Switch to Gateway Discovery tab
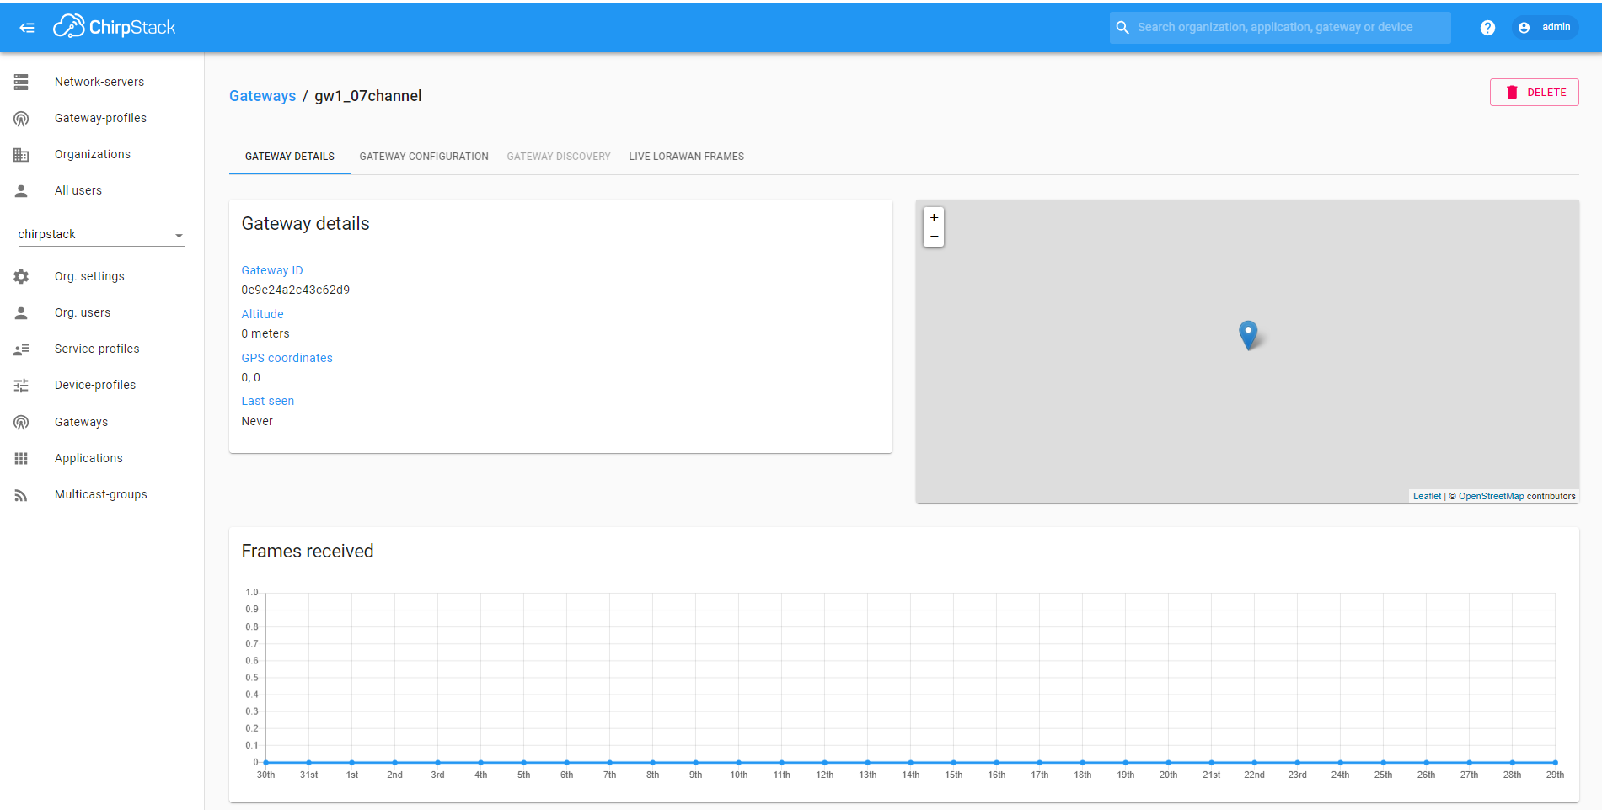 (559, 157)
